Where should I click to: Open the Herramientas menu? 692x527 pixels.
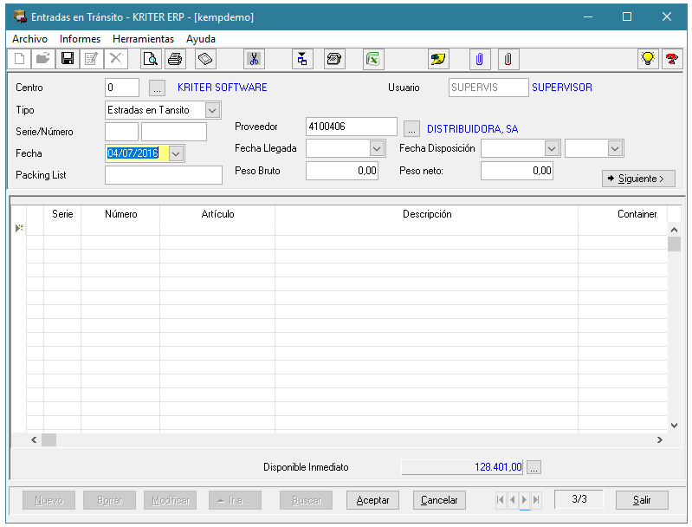(x=143, y=39)
